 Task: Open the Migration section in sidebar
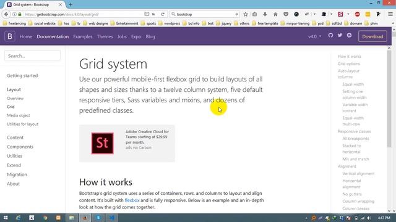[17, 175]
